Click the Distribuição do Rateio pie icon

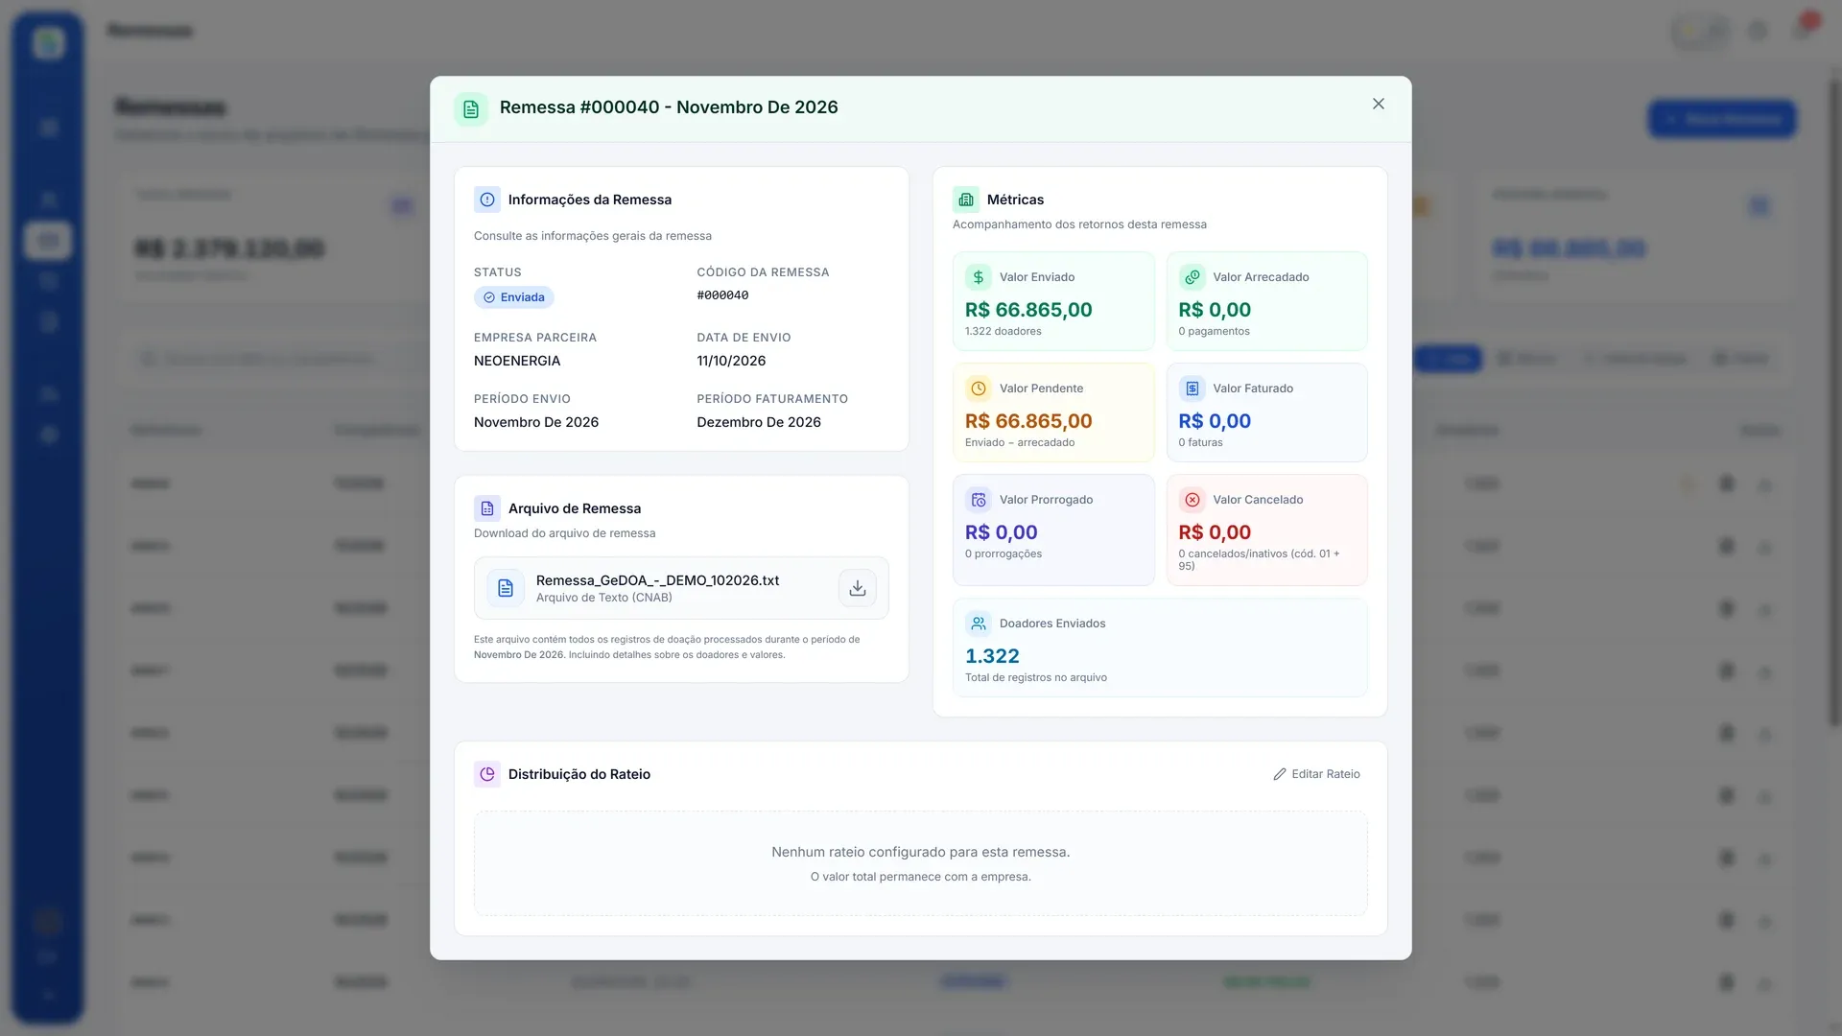(486, 774)
